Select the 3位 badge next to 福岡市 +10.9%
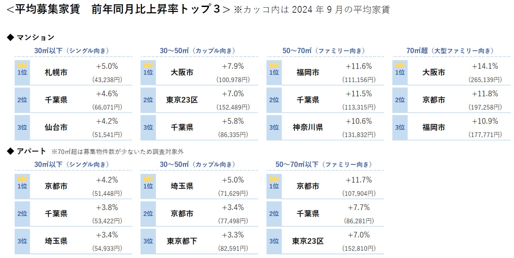Viewport: 514px width, 258px height. [400, 127]
